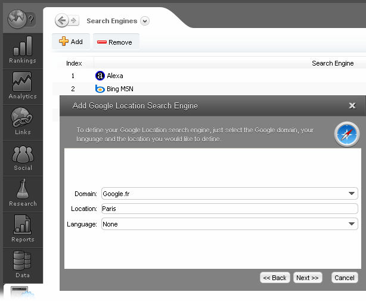
Task: Expand the Search Engines title dropdown
Action: [x=145, y=21]
